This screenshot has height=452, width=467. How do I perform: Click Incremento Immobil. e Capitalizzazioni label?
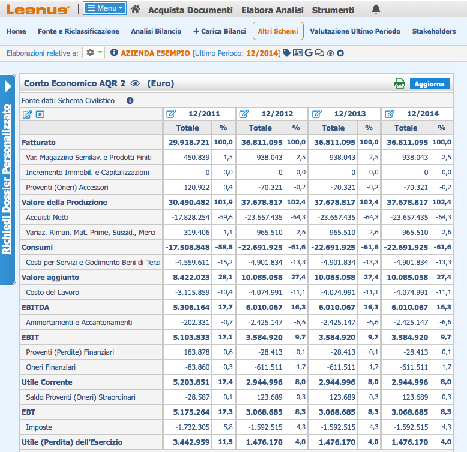tap(87, 173)
